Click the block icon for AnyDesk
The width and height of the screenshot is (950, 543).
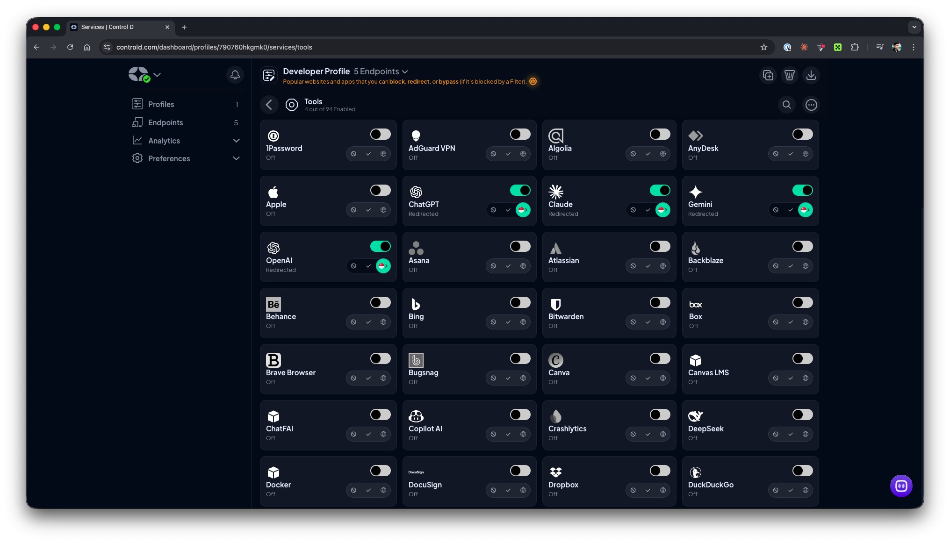(x=776, y=154)
